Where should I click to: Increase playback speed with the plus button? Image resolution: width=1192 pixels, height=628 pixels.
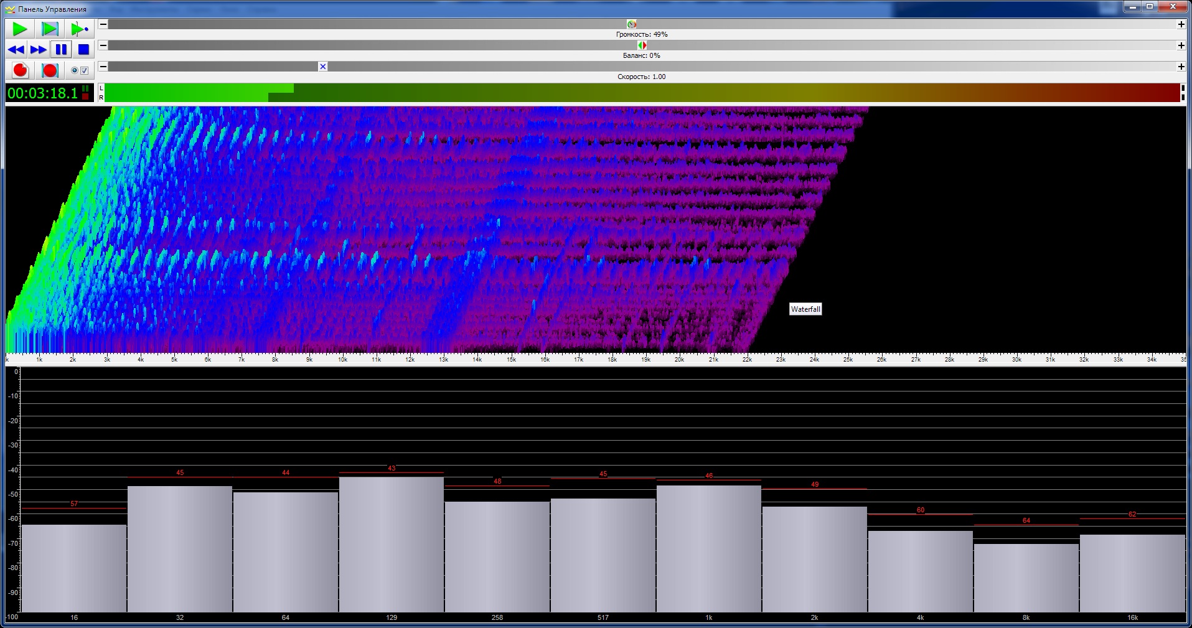1181,67
